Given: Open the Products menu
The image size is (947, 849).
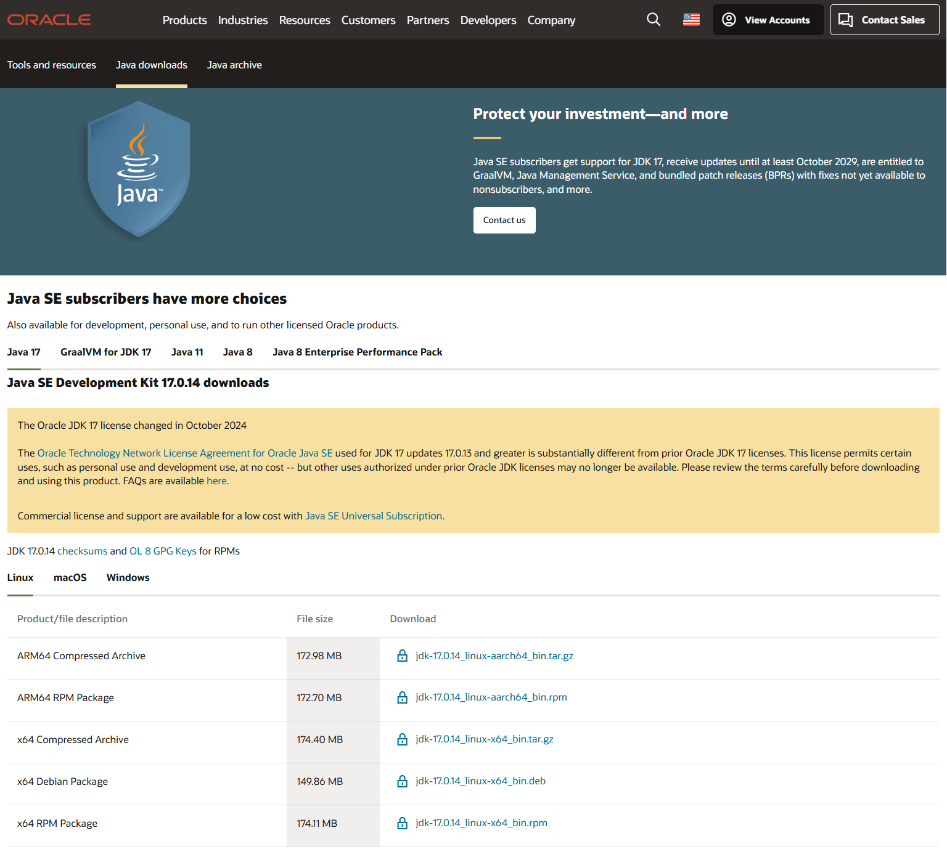Looking at the screenshot, I should 184,20.
